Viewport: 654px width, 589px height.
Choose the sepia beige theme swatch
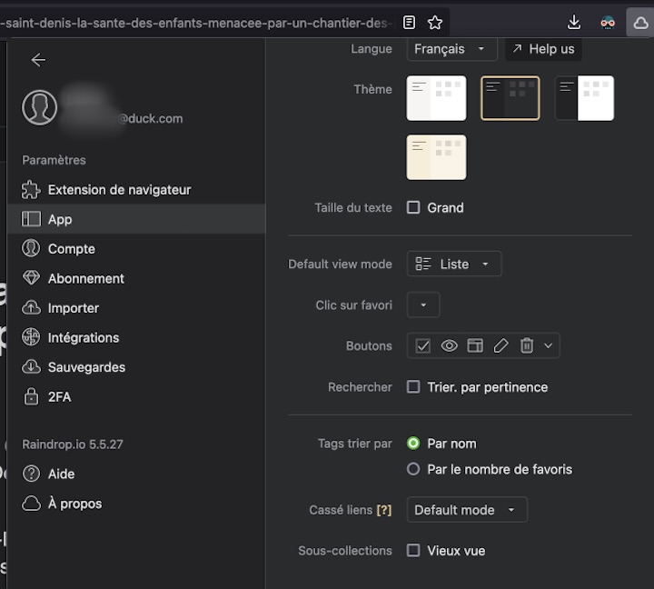pyautogui.click(x=437, y=157)
